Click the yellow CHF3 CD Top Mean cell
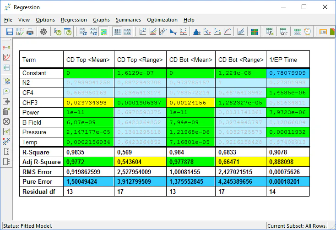336x230 pixels. tap(89, 103)
